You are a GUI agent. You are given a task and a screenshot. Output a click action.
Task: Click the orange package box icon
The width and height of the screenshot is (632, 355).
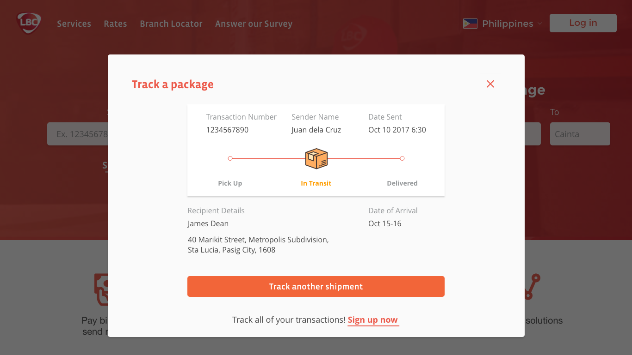(x=316, y=159)
